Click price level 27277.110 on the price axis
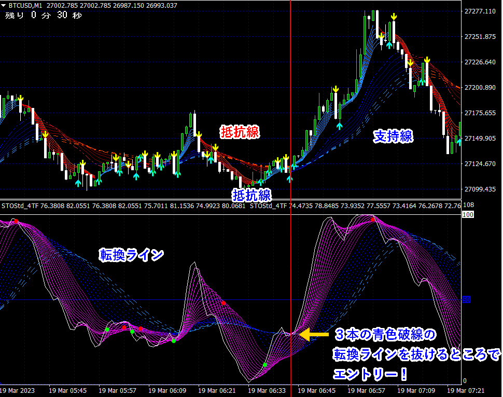This screenshot has height=397, width=503. pos(480,11)
